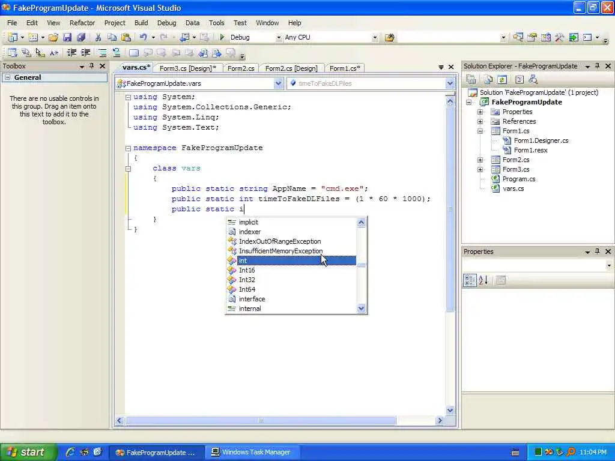The image size is (615, 461).
Task: Click View Code icon in Solution Explorer
Action: click(x=520, y=80)
